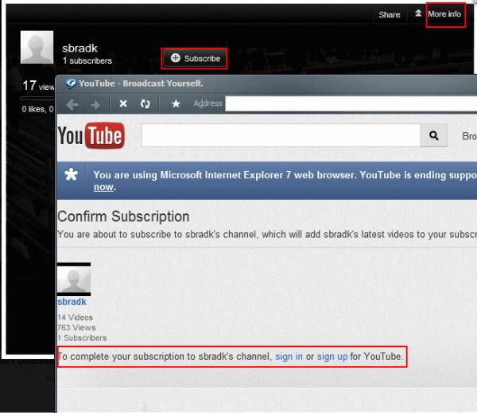Click the Refresh page icon

point(145,104)
